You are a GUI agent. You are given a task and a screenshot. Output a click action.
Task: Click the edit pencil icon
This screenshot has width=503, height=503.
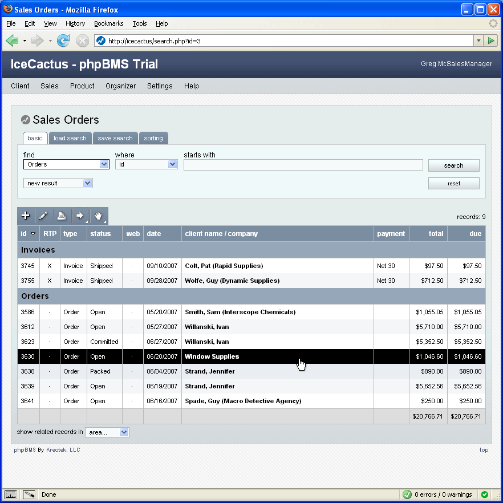tap(44, 216)
